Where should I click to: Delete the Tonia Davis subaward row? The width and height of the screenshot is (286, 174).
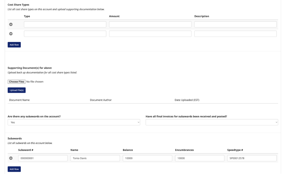click(11, 158)
